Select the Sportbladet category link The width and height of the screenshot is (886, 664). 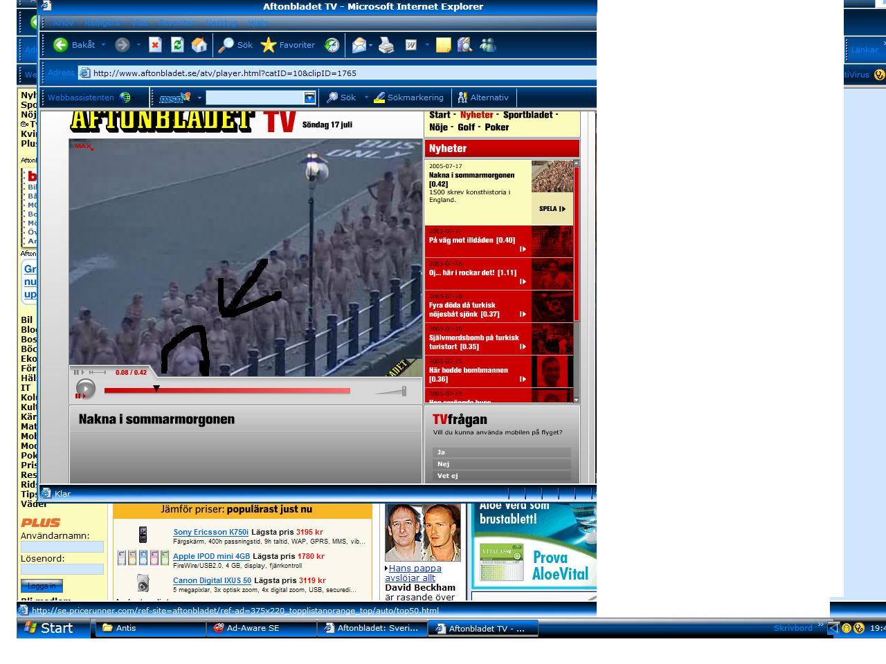pyautogui.click(x=528, y=116)
